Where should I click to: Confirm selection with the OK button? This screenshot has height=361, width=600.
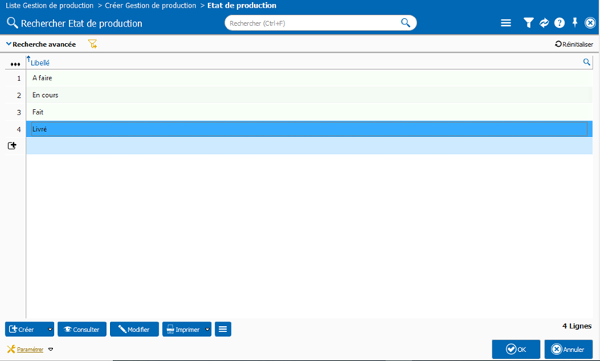[516, 349]
